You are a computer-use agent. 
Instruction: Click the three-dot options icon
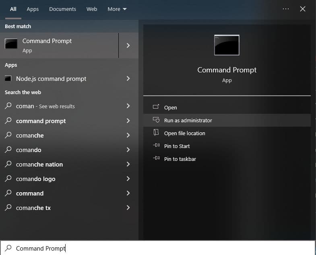point(286,9)
